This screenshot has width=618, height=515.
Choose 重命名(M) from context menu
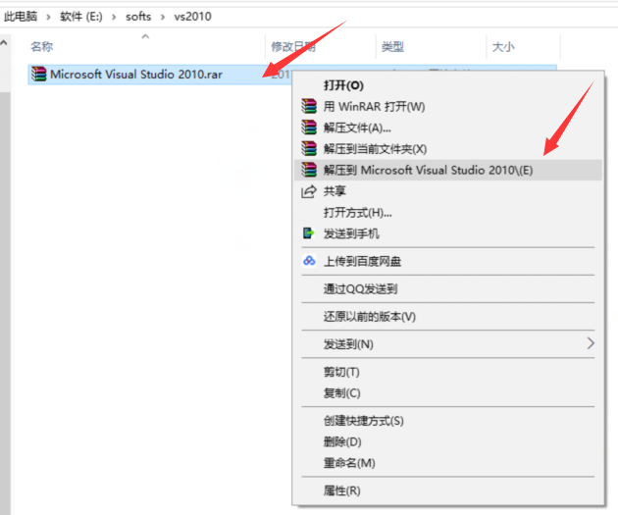click(x=447, y=463)
